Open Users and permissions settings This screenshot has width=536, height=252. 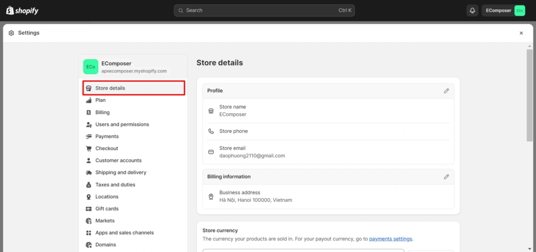(122, 124)
